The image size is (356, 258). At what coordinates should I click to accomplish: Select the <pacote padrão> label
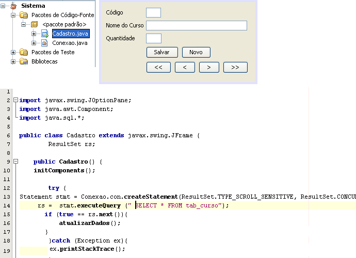pyautogui.click(x=64, y=24)
